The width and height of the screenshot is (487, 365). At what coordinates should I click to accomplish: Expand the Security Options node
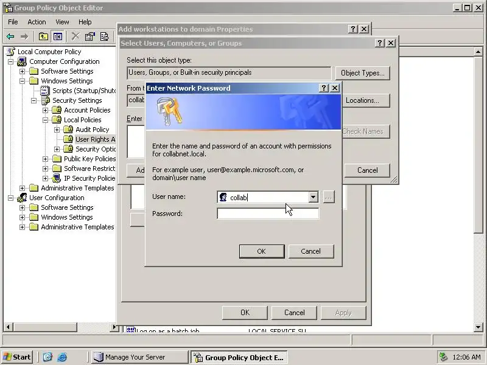click(57, 149)
